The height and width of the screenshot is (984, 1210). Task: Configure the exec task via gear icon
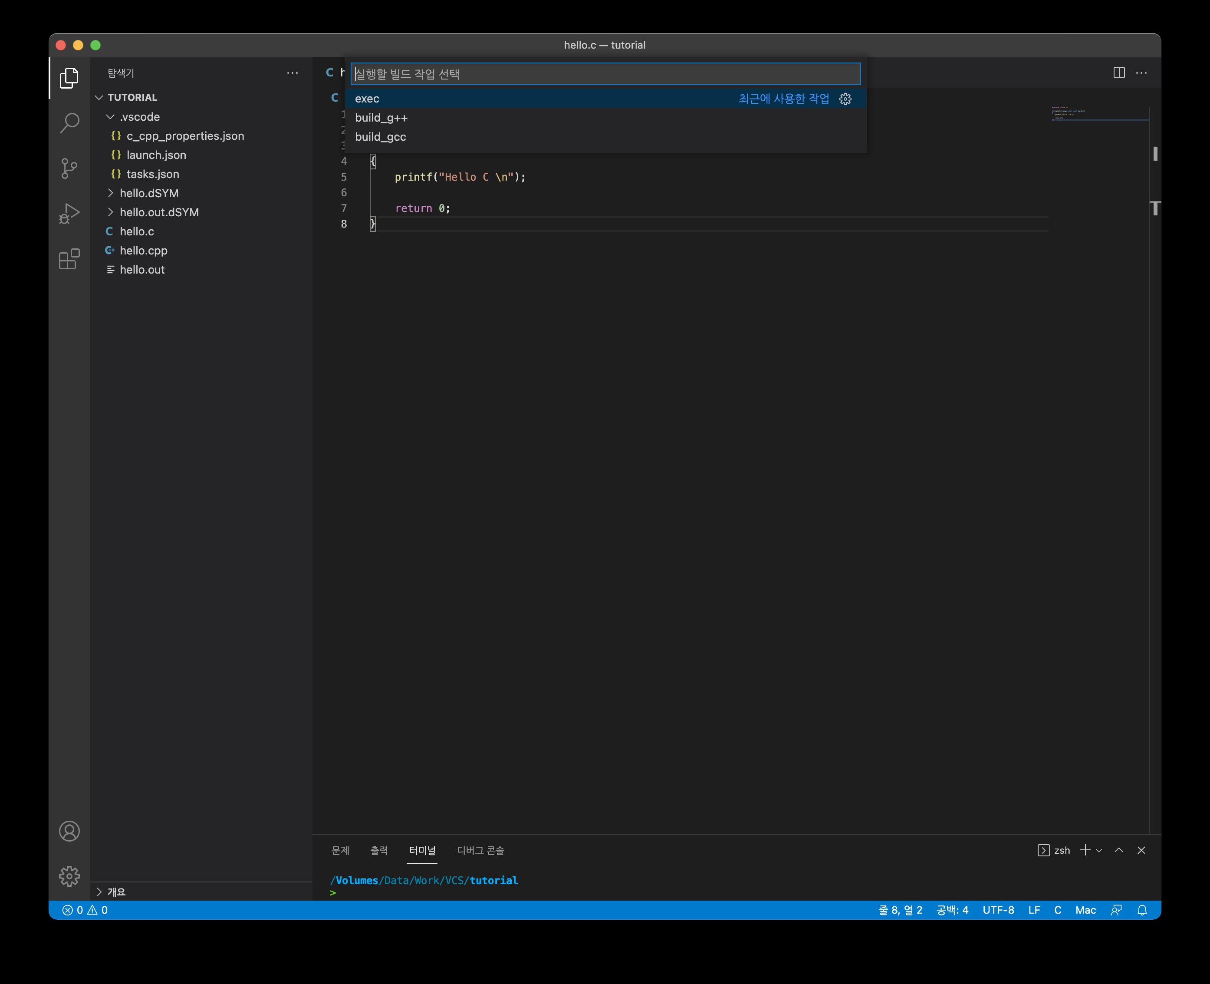pos(845,99)
